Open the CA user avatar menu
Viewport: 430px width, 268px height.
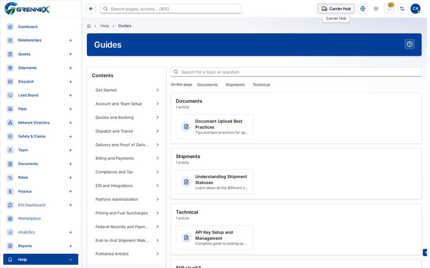(416, 9)
